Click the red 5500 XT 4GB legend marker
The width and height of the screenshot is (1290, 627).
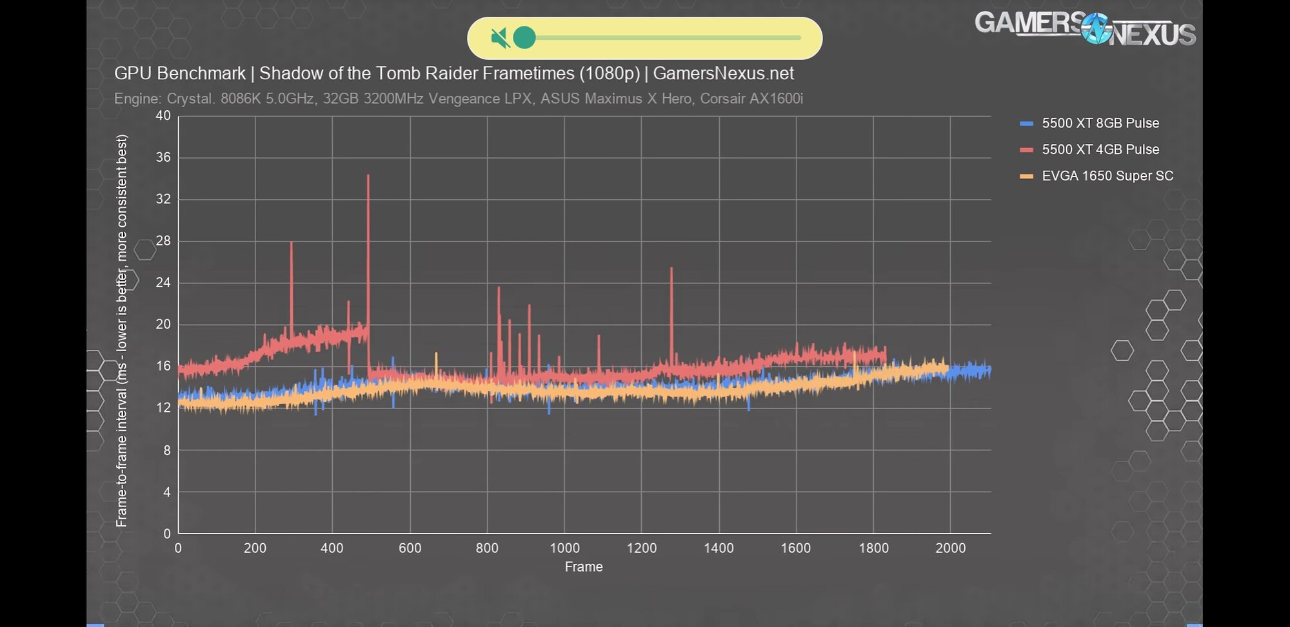tap(1026, 150)
